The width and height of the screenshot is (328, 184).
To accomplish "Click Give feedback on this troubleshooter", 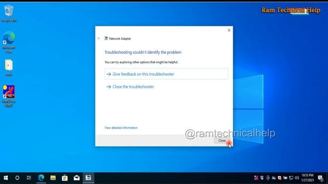I will pos(166,74).
